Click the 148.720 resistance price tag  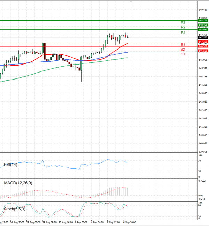[203, 21]
